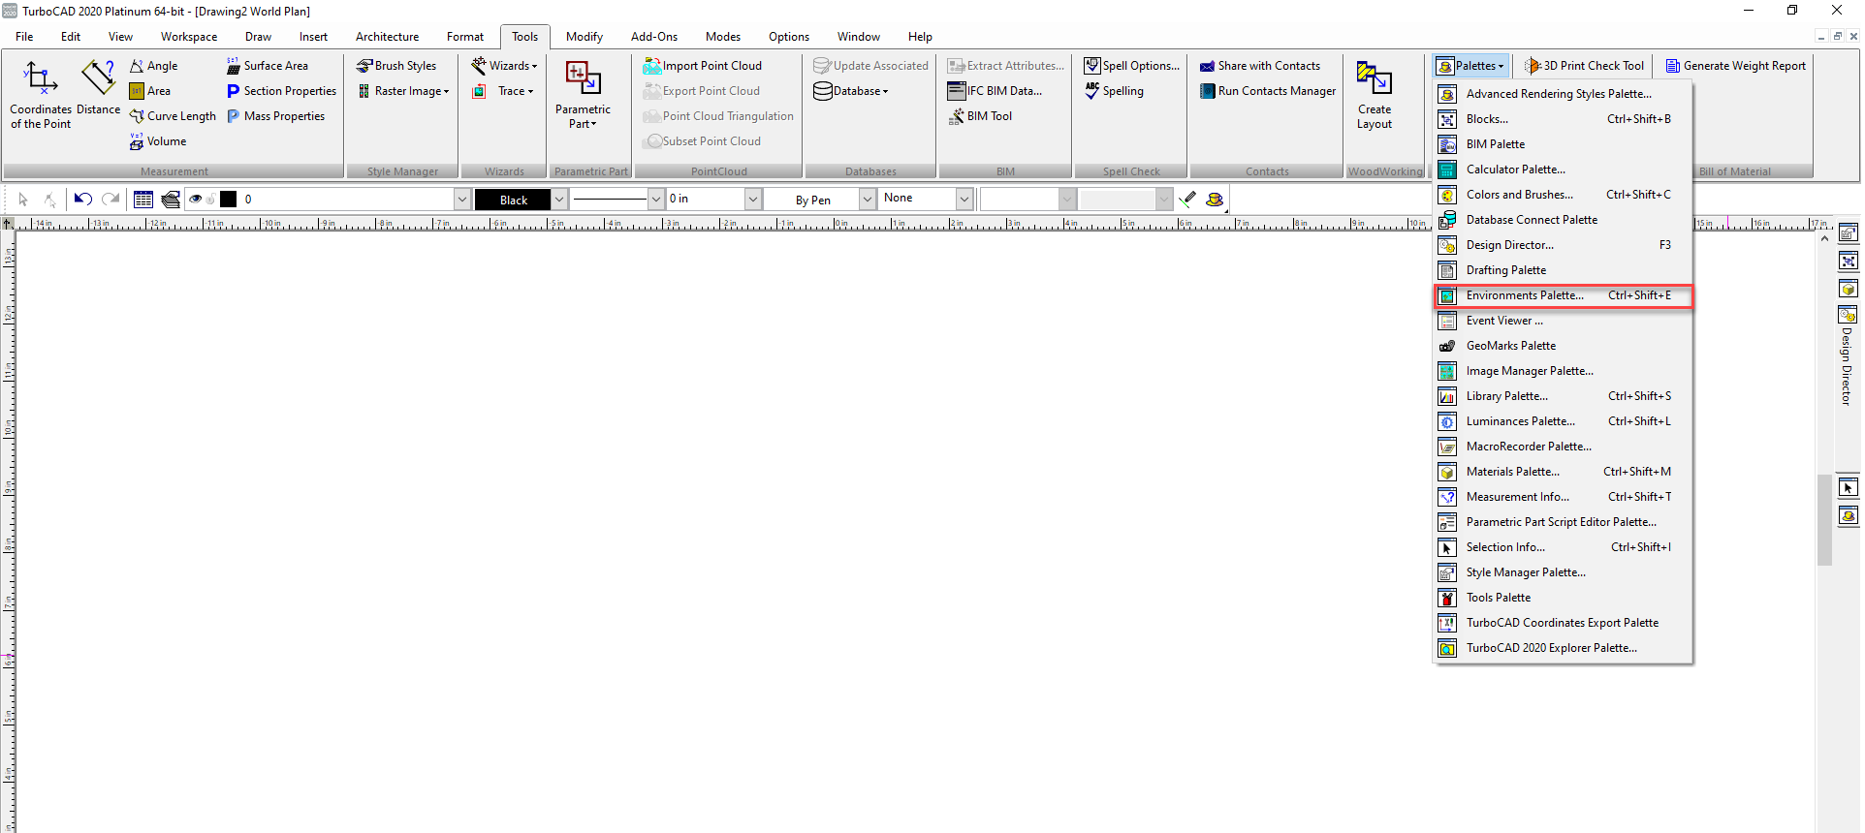Open the Selection Info side tab icon
This screenshot has width=1865, height=833.
[x=1849, y=488]
